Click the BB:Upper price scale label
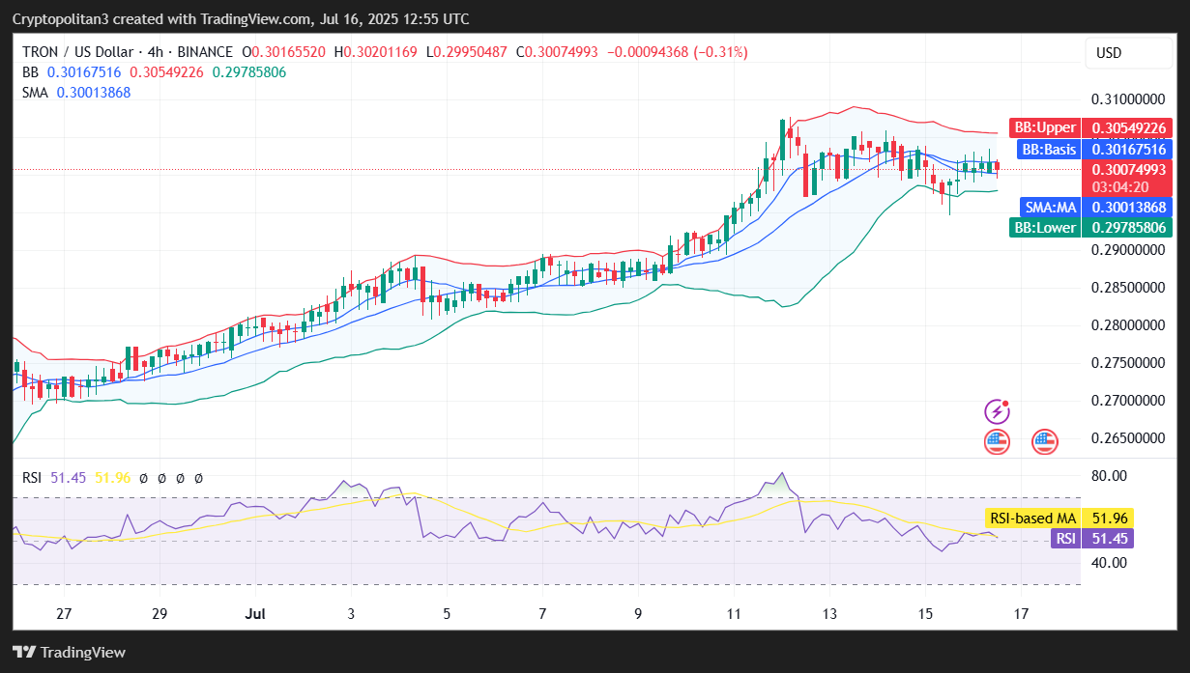The image size is (1190, 673). (x=1044, y=127)
